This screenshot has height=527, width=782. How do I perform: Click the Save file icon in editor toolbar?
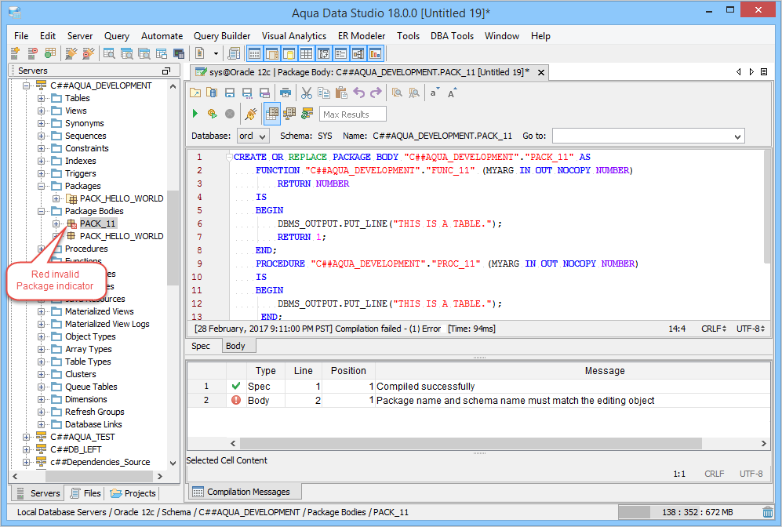tap(230, 93)
